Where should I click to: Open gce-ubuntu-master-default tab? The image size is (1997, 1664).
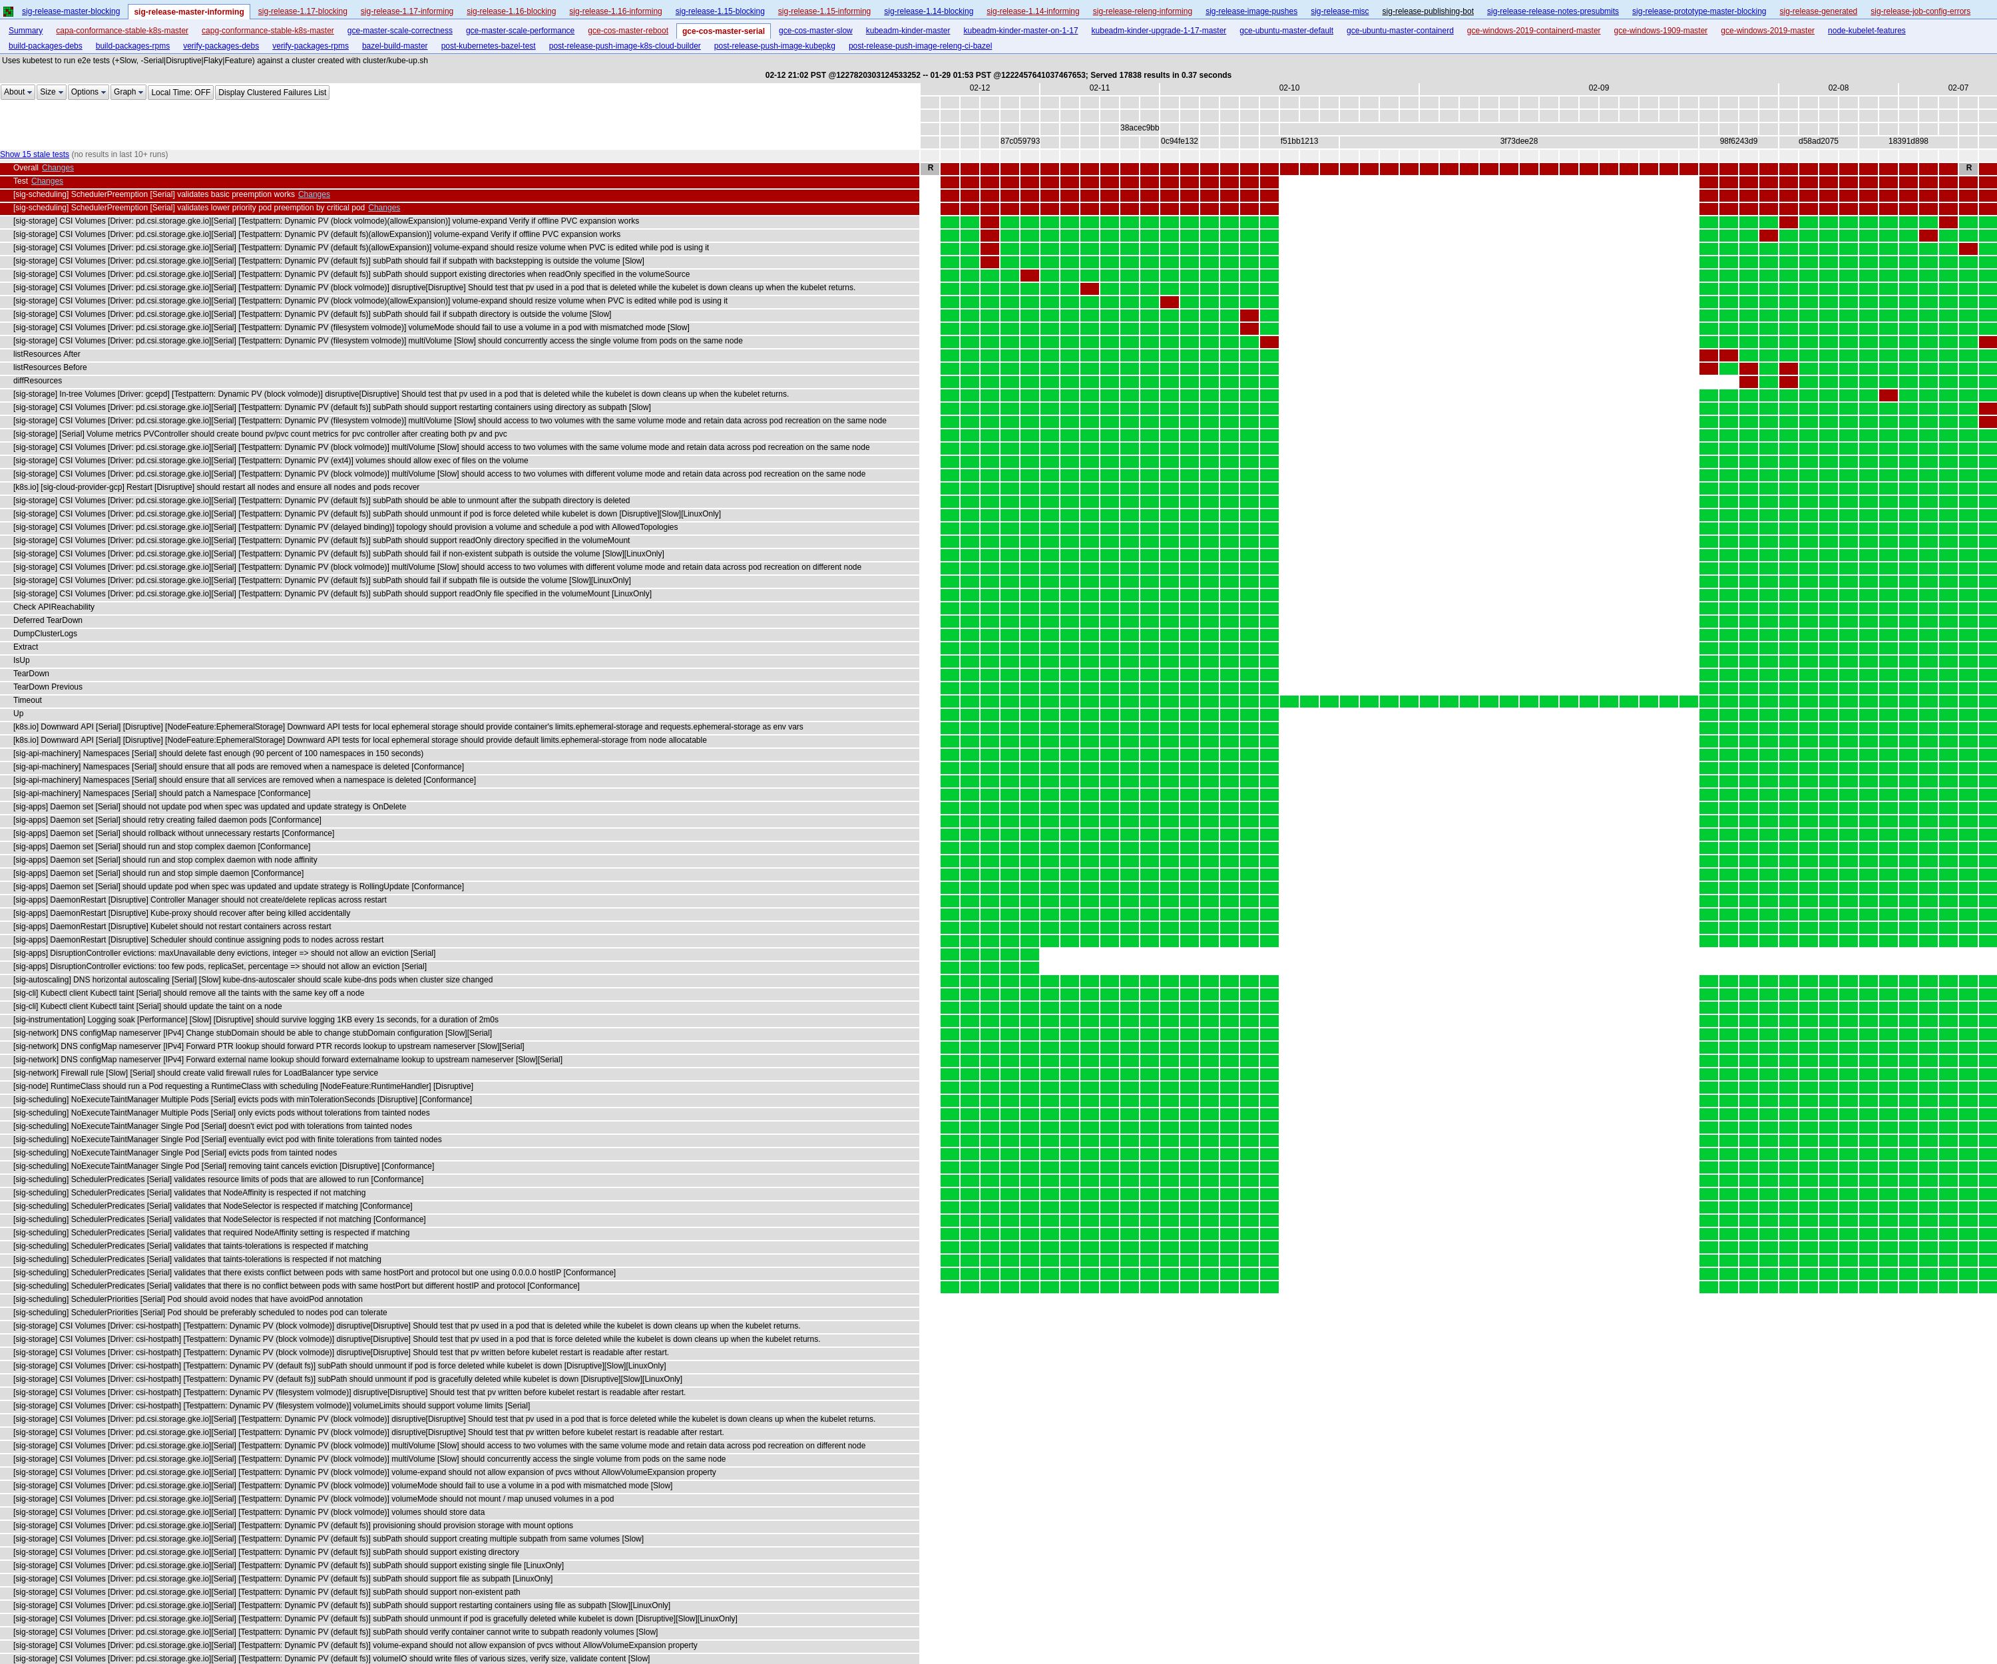(x=1285, y=31)
